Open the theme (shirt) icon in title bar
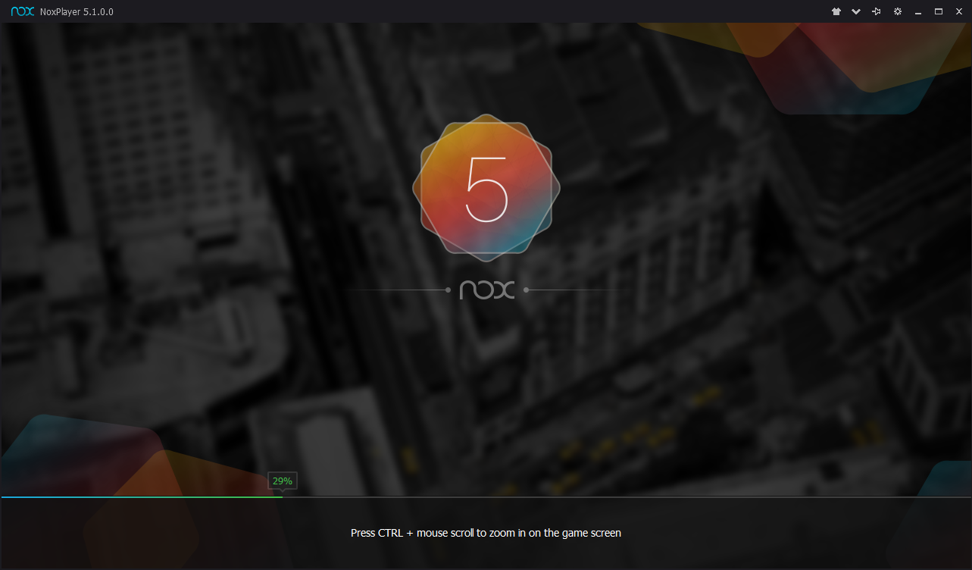This screenshot has width=972, height=570. 836,12
